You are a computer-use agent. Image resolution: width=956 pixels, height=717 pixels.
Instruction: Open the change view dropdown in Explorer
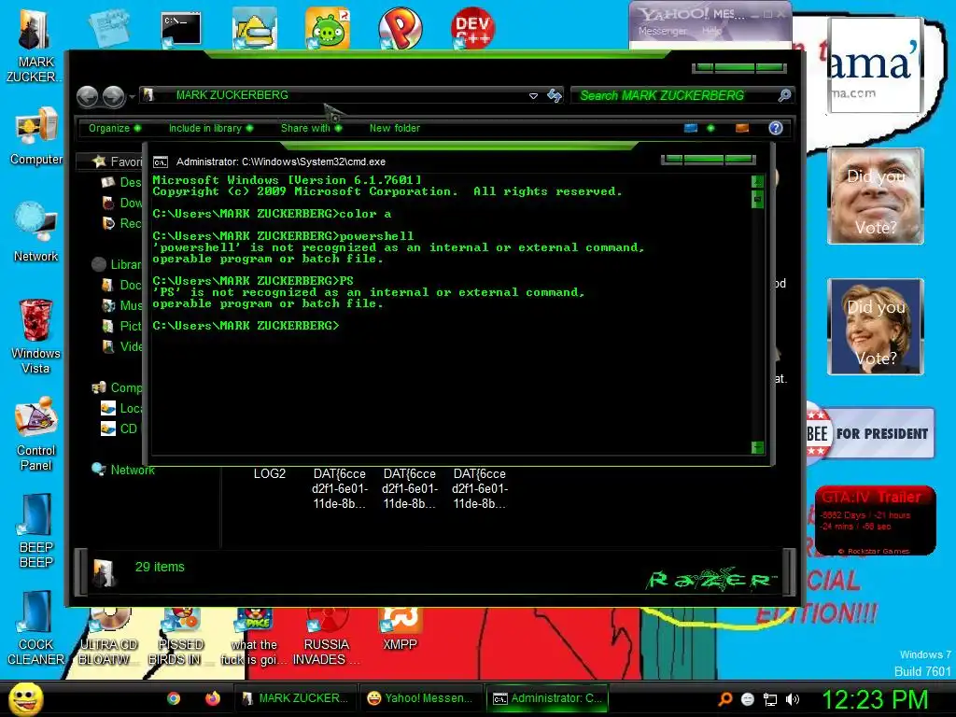pyautogui.click(x=710, y=128)
